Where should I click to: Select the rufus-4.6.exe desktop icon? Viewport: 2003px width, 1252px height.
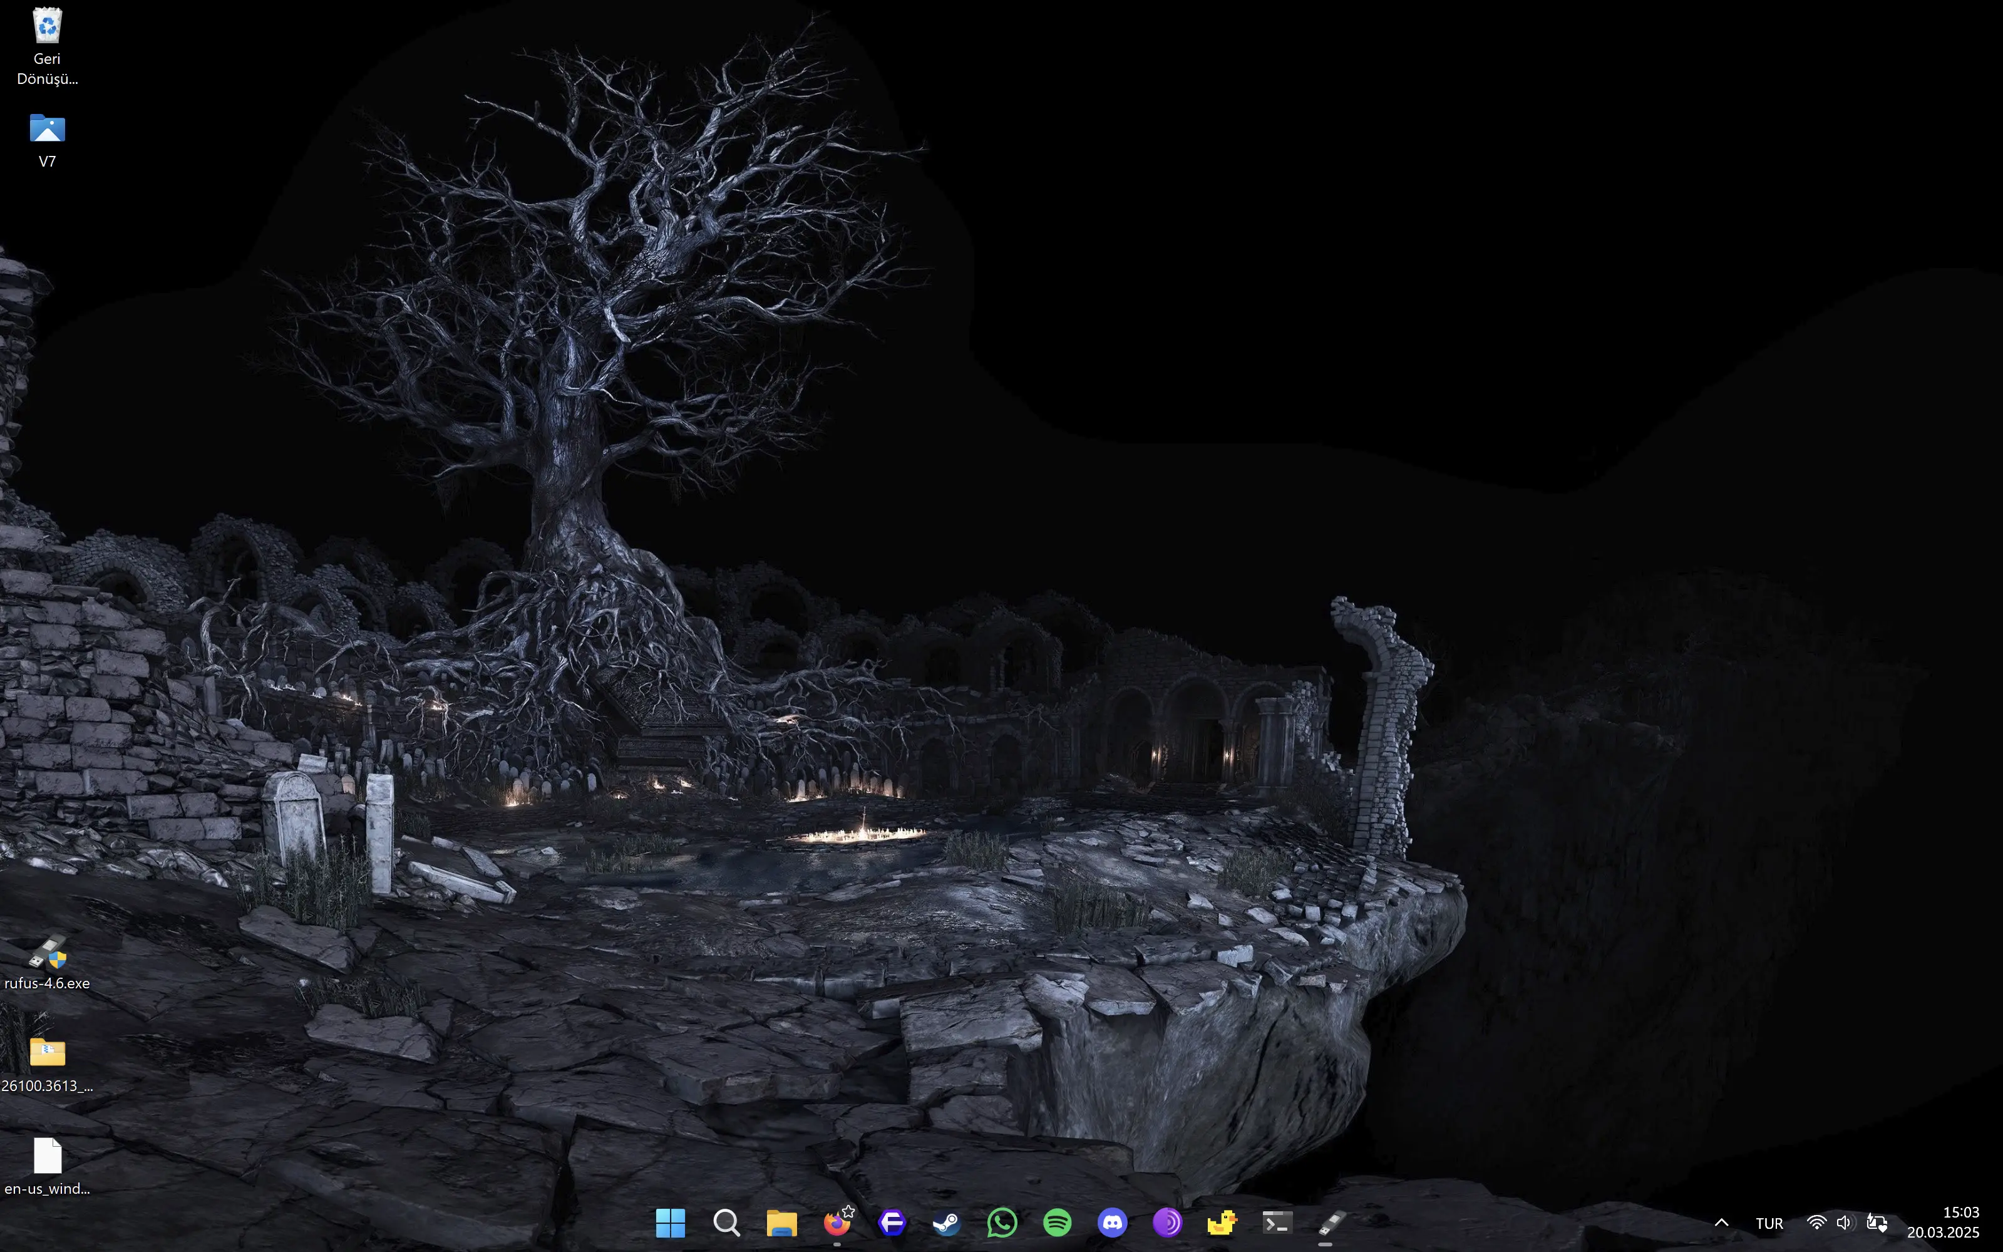[x=47, y=963]
